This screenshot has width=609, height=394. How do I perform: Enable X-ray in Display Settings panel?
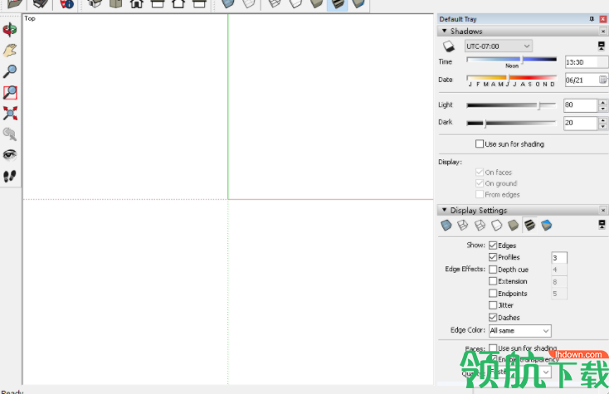pos(446,225)
